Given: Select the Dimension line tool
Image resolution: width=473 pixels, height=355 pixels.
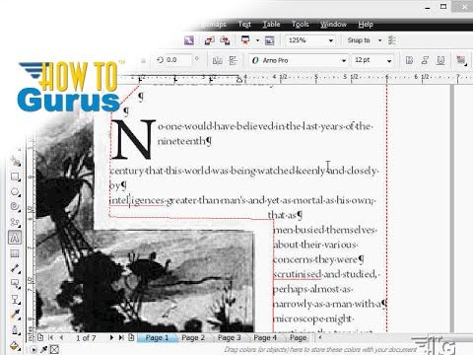Looking at the screenshot, I should coord(15,268).
